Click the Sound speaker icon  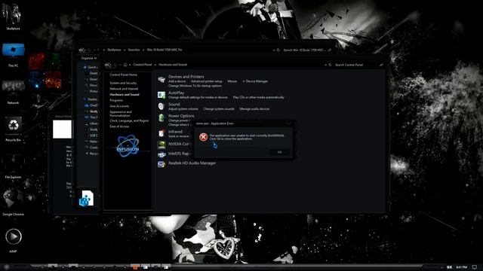161,106
